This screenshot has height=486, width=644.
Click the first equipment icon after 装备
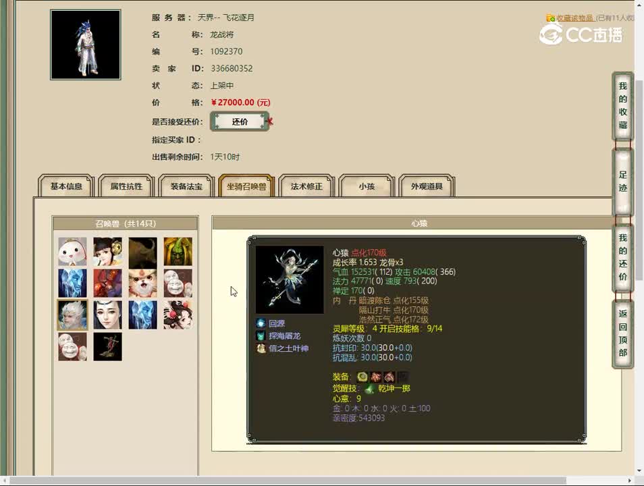[363, 377]
